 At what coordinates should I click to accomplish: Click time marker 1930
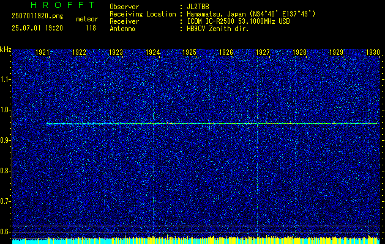click(x=373, y=52)
